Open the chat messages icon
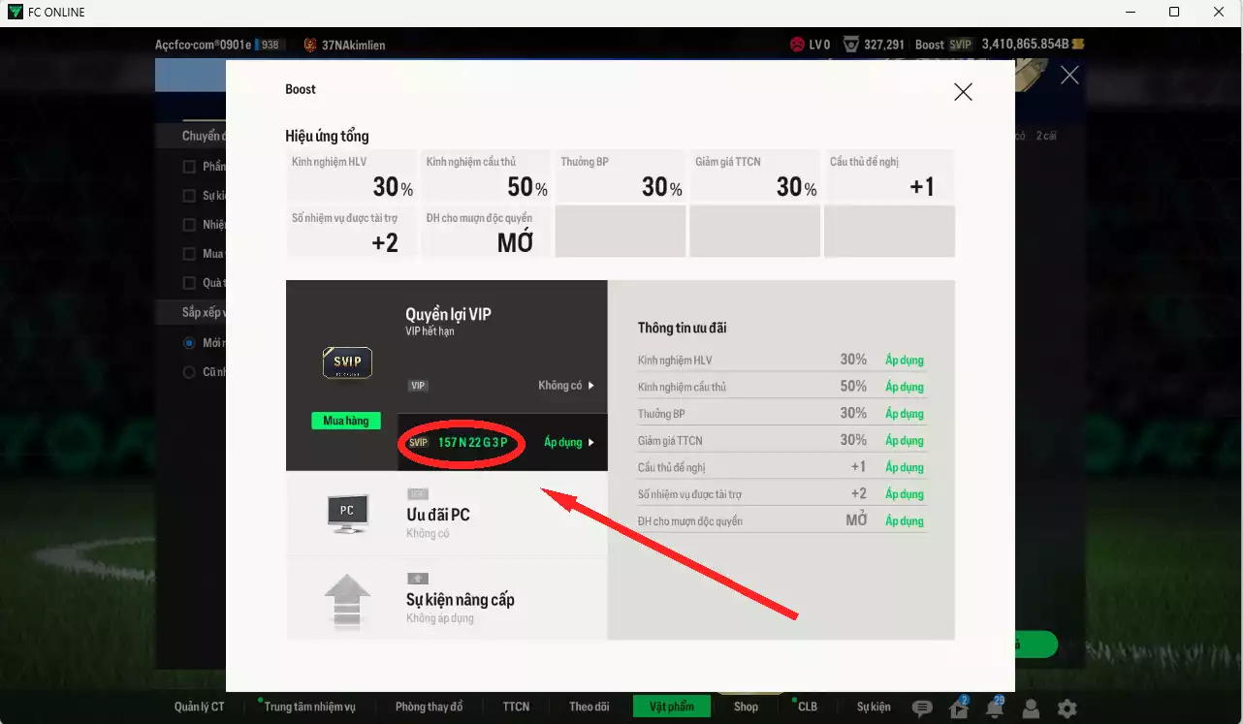This screenshot has width=1243, height=724. pos(922,708)
